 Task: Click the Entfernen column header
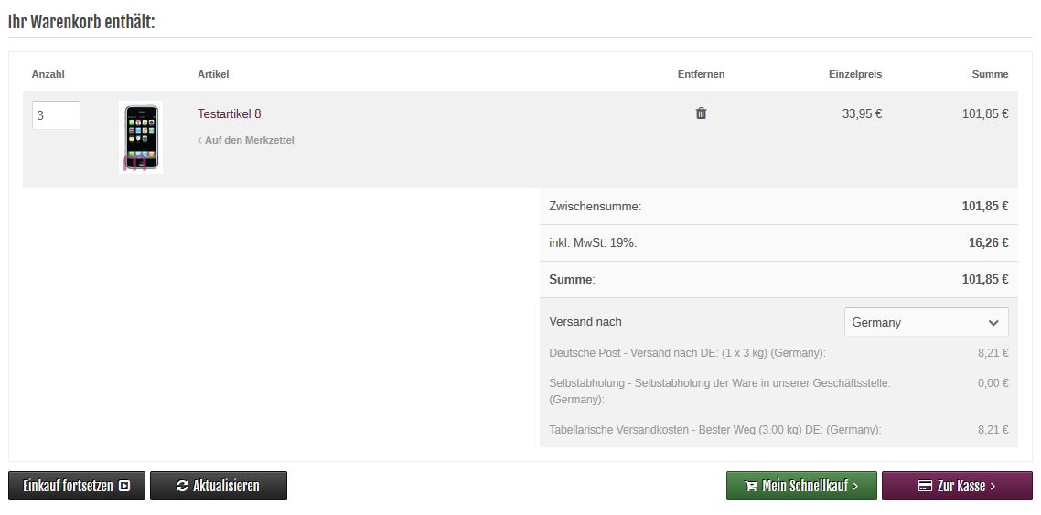(701, 74)
